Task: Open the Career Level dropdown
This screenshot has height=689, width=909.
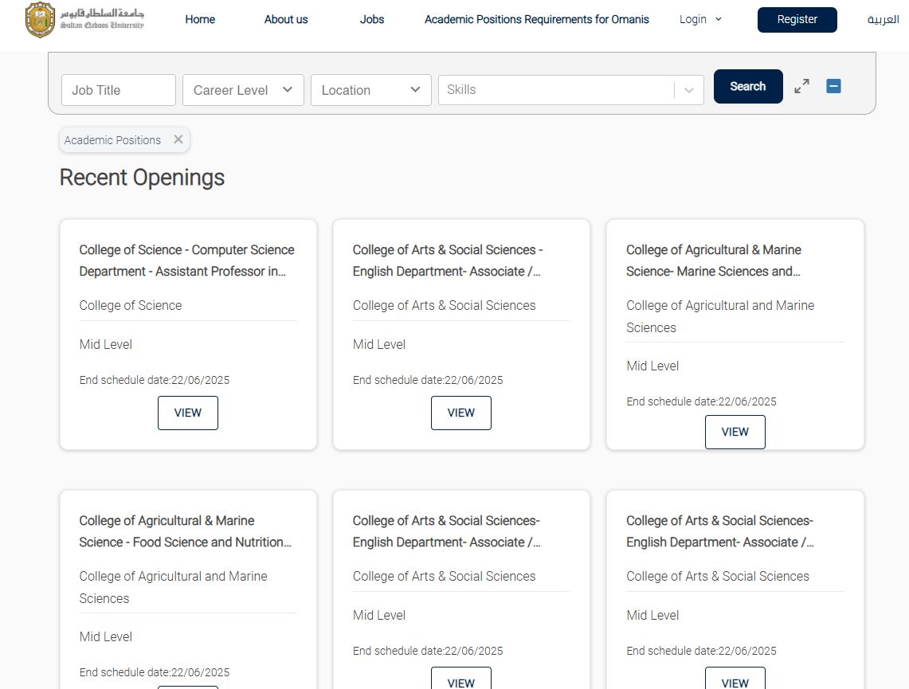Action: point(243,90)
